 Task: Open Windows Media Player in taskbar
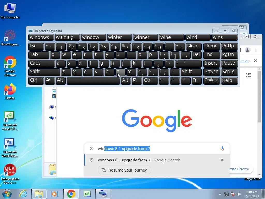pyautogui.click(x=54, y=194)
